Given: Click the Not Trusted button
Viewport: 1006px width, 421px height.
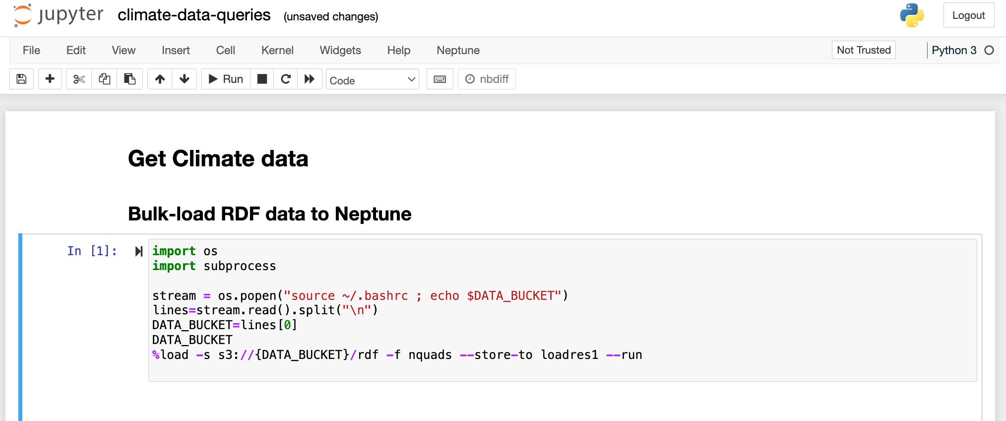Looking at the screenshot, I should pyautogui.click(x=864, y=50).
